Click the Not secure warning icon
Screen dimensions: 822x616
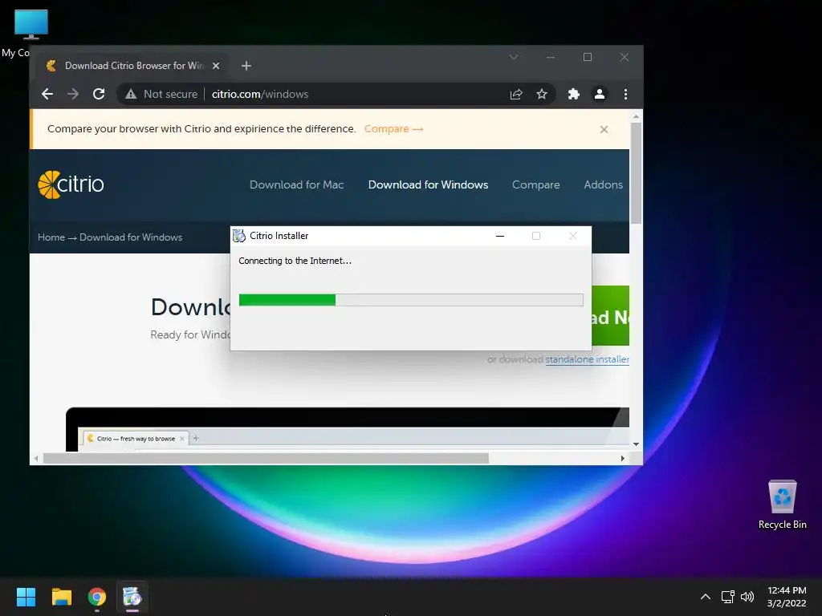click(x=131, y=95)
